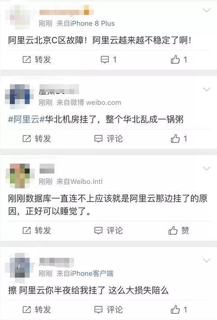
Task: Like the 华北机房挂了 post
Action: coord(179,139)
